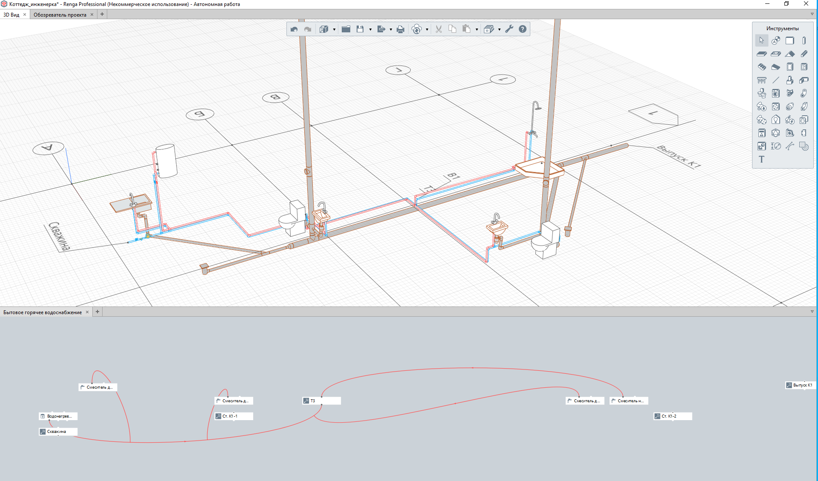The height and width of the screenshot is (481, 818).
Task: Click the Undo arrow in toolbar
Action: point(294,29)
